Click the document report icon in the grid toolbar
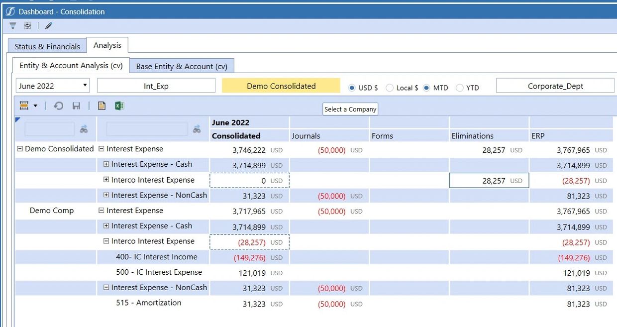Screen dimensions: 617x327 coord(102,106)
